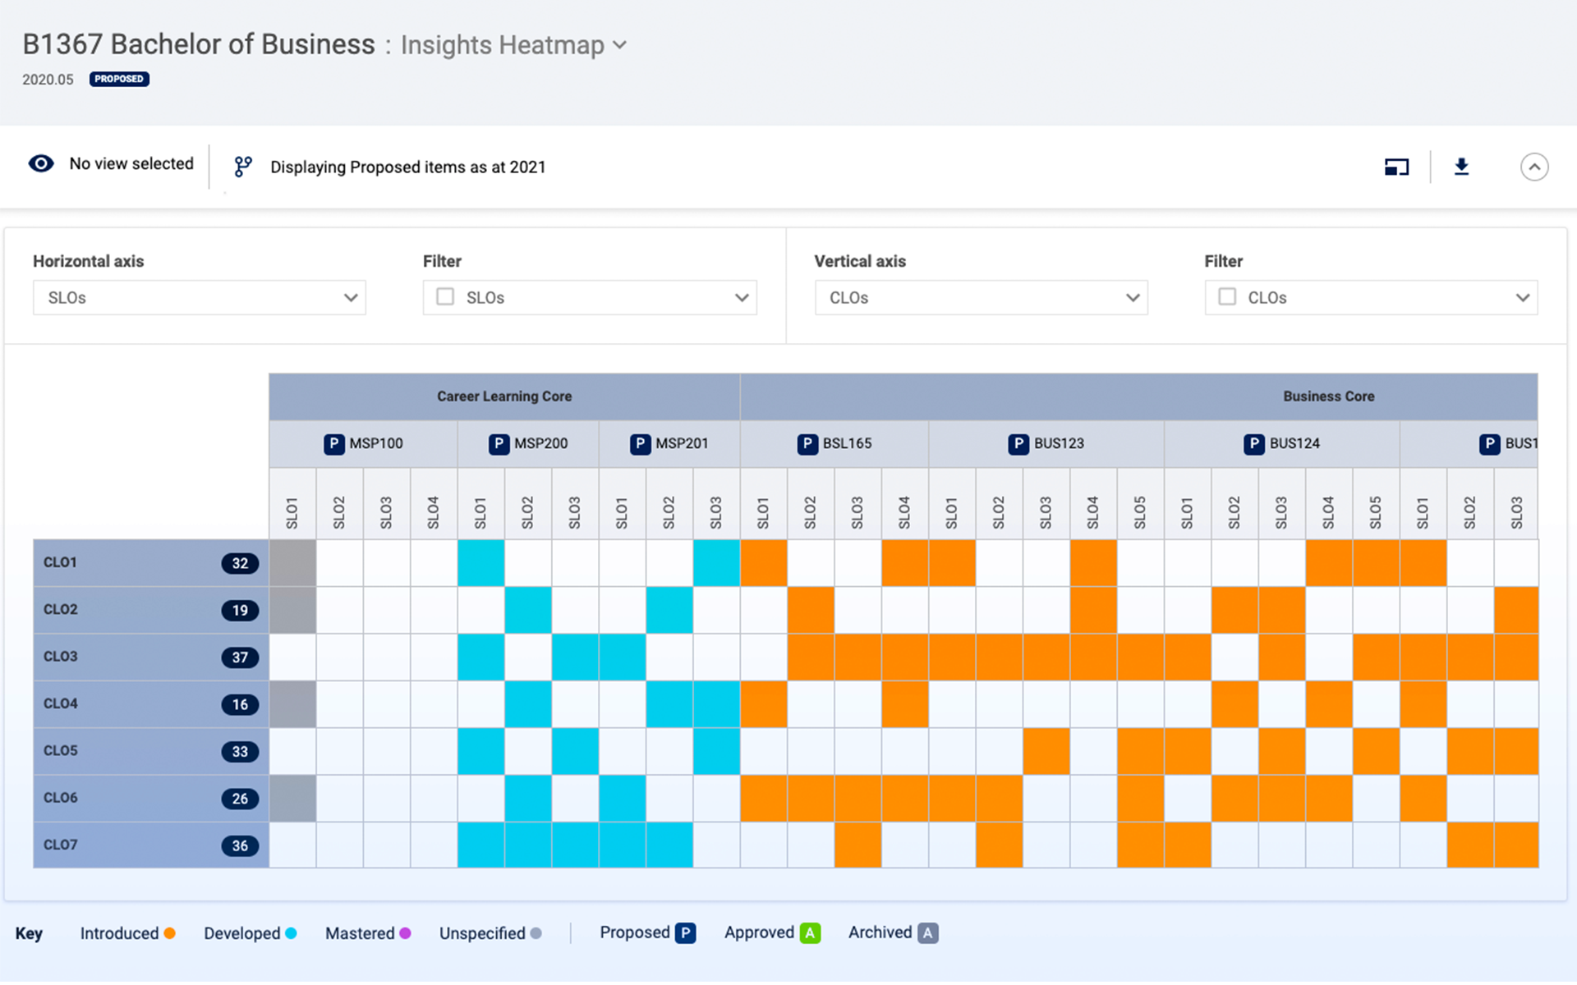Screen dimensions: 1577x985
Task: Open the Horizontal axis SLOs dropdown
Action: pyautogui.click(x=200, y=298)
